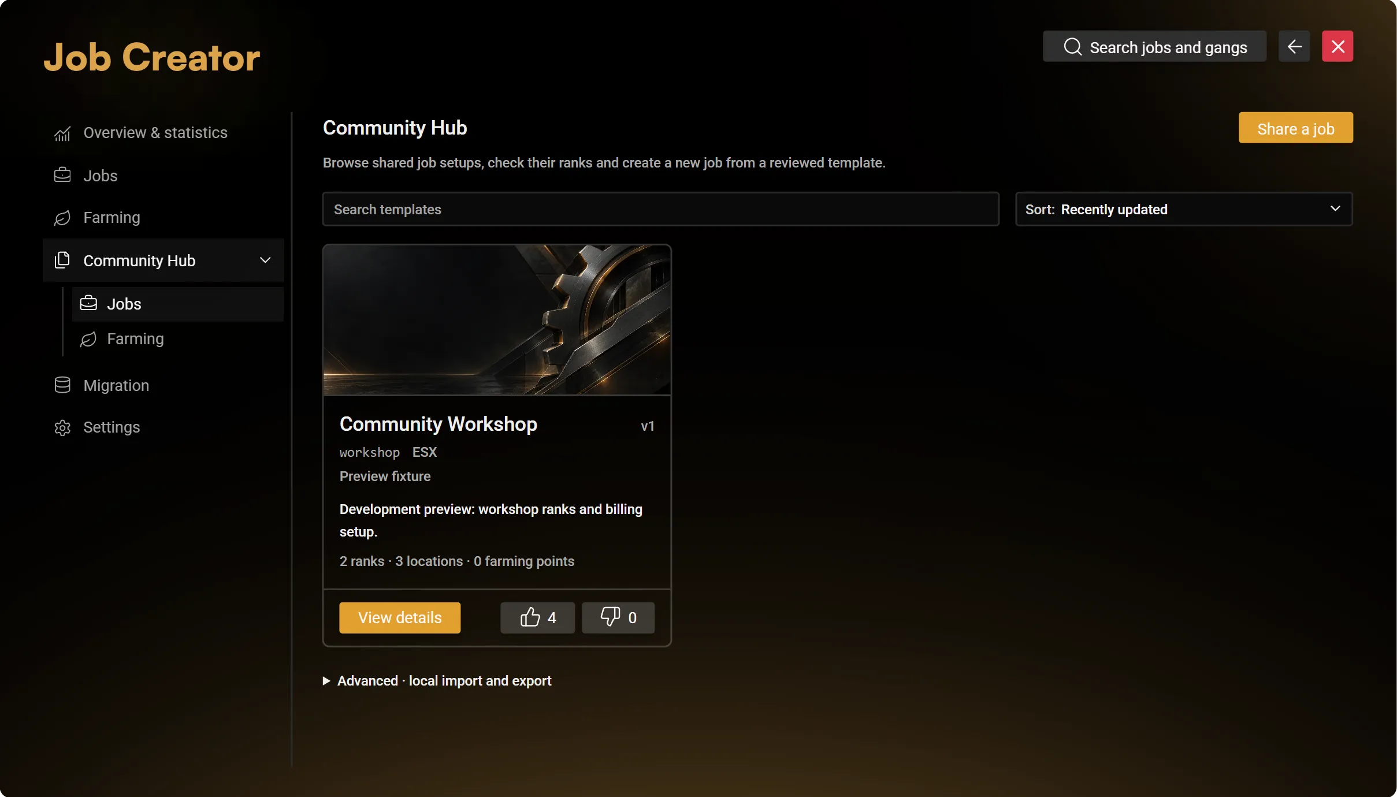
Task: Click the ESX framework tag
Action: 424,452
